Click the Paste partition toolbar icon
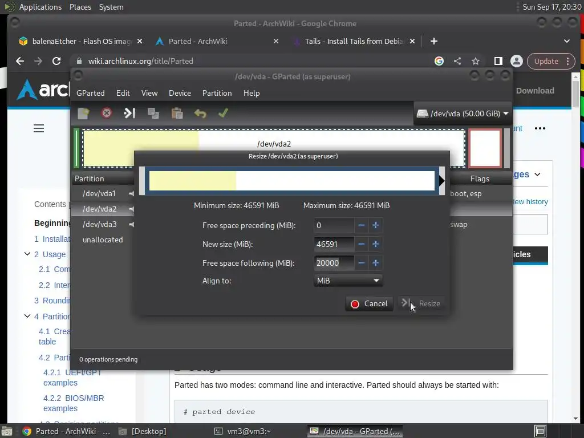This screenshot has height=438, width=584. 177,113
